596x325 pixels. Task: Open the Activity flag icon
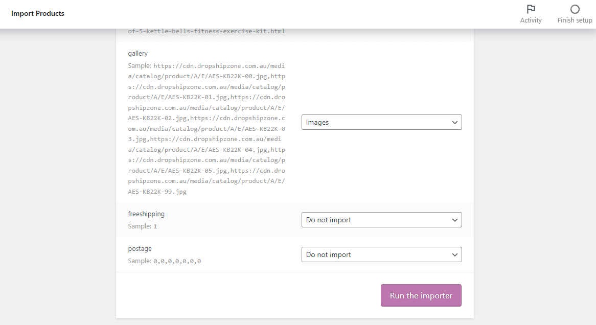531,9
